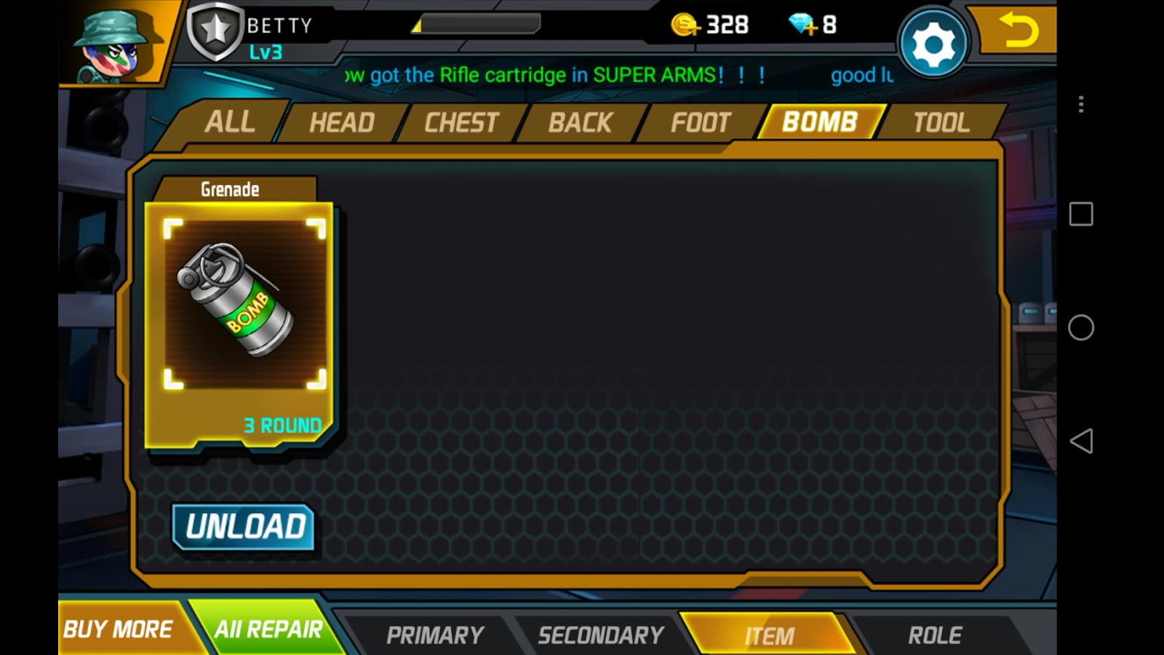Tap the experience progress bar
This screenshot has height=655, width=1164.
tap(477, 25)
